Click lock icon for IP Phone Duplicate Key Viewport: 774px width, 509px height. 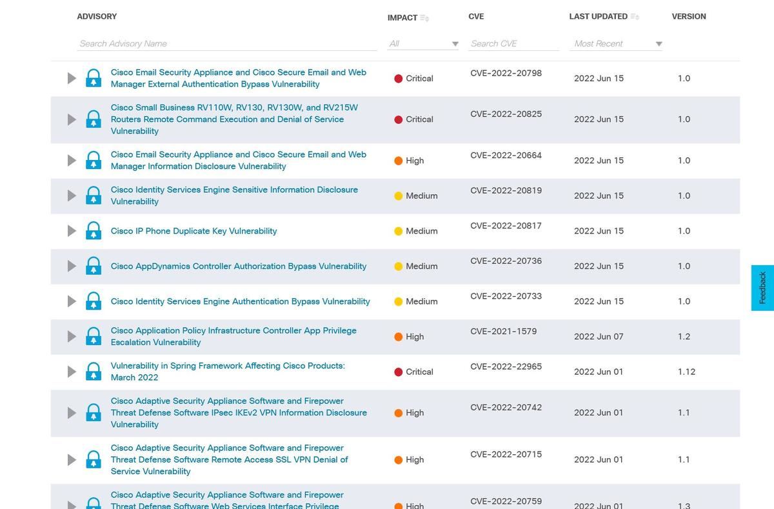click(94, 231)
